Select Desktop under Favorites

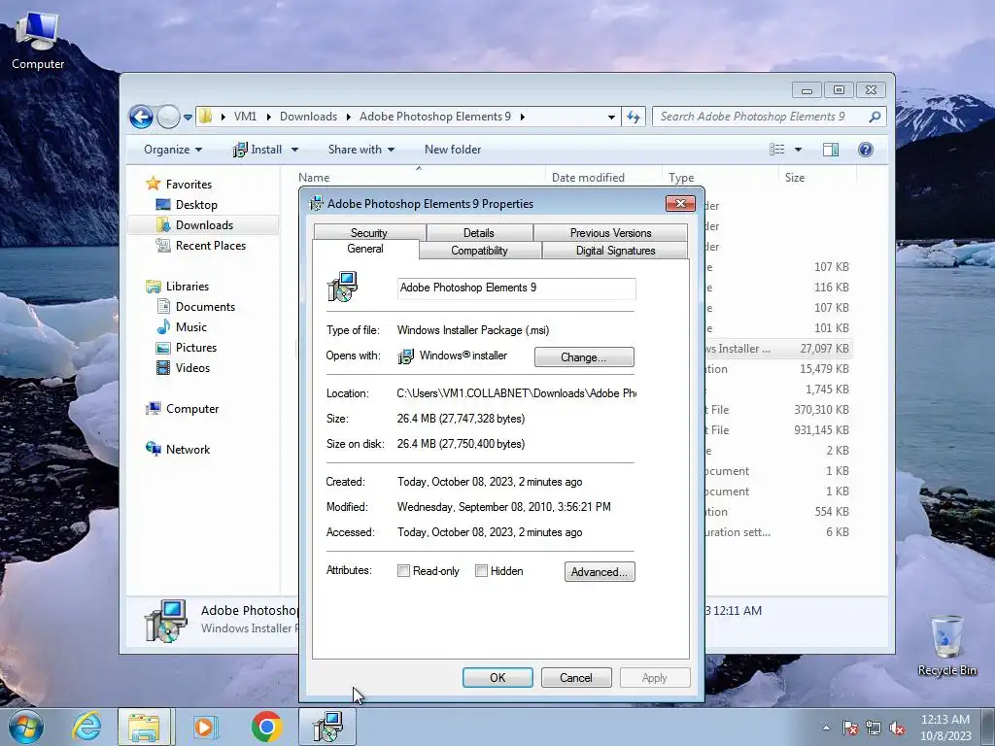tap(196, 205)
